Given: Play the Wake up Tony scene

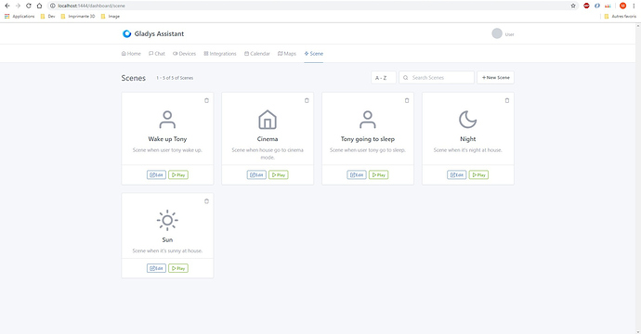Looking at the screenshot, I should [178, 174].
